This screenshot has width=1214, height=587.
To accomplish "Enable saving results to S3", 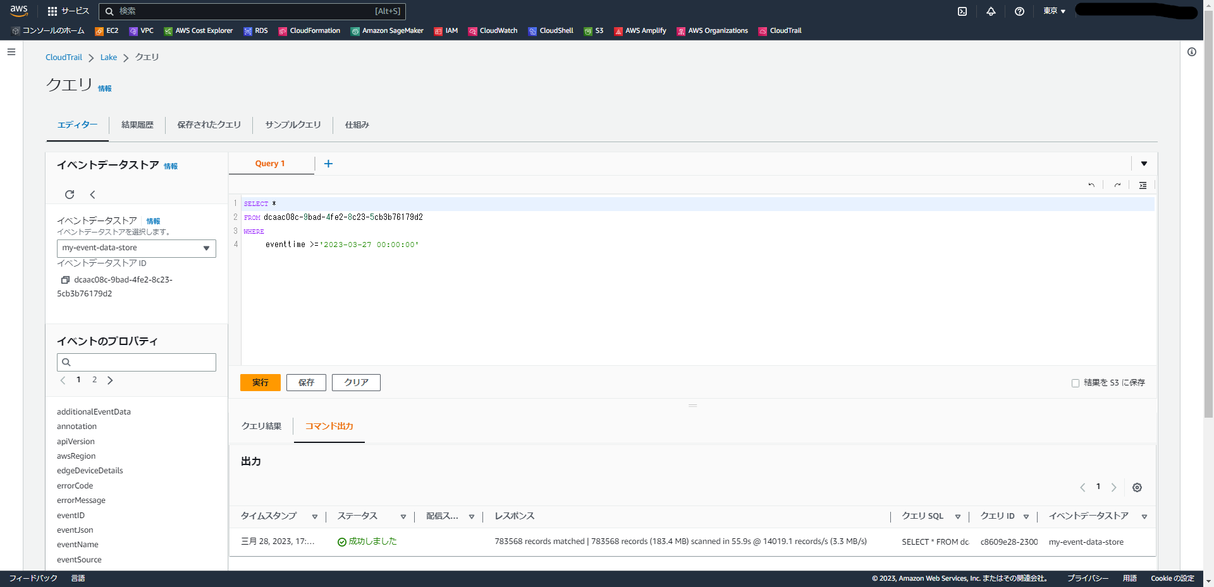I will coord(1076,383).
